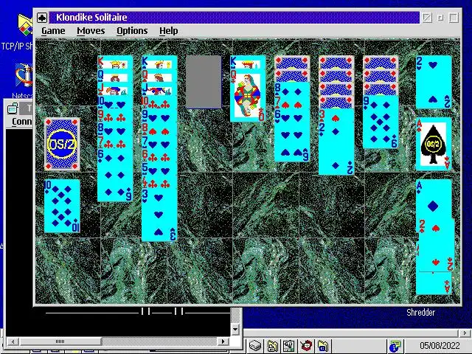
Task: Click the background window's system icon
Action: pyautogui.click(x=13, y=108)
